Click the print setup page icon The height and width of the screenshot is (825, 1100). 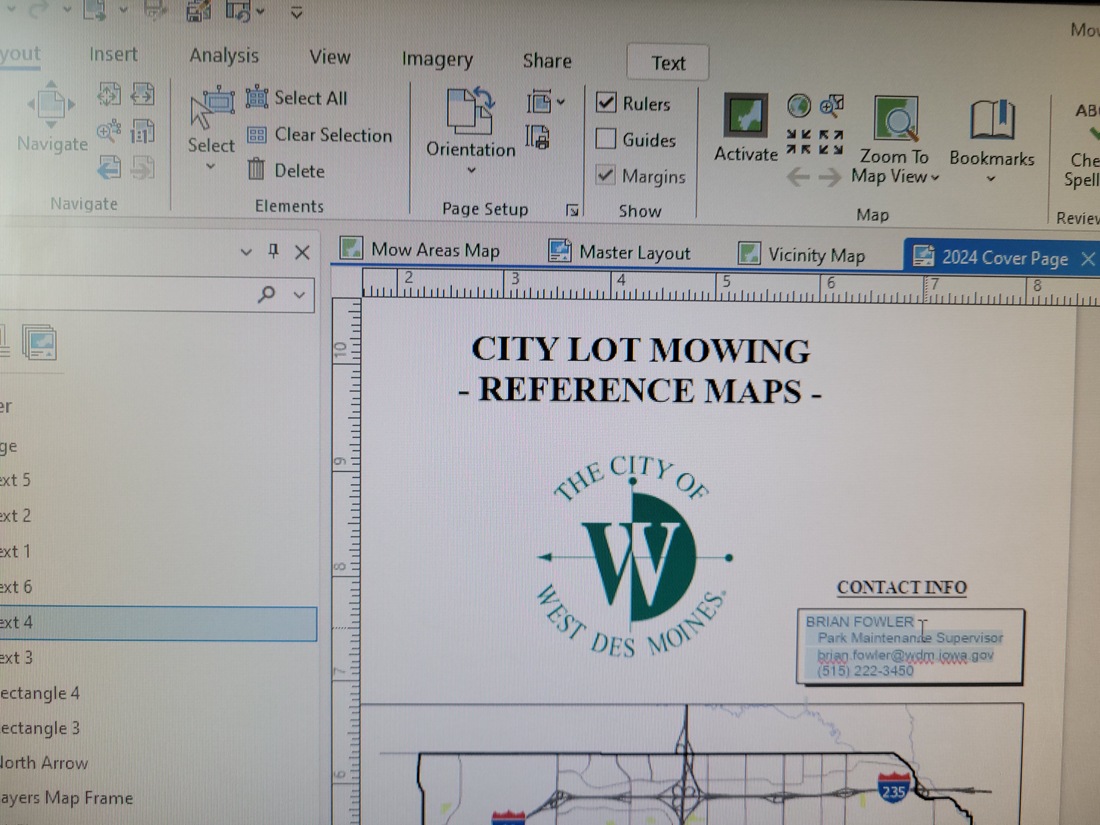pos(538,137)
